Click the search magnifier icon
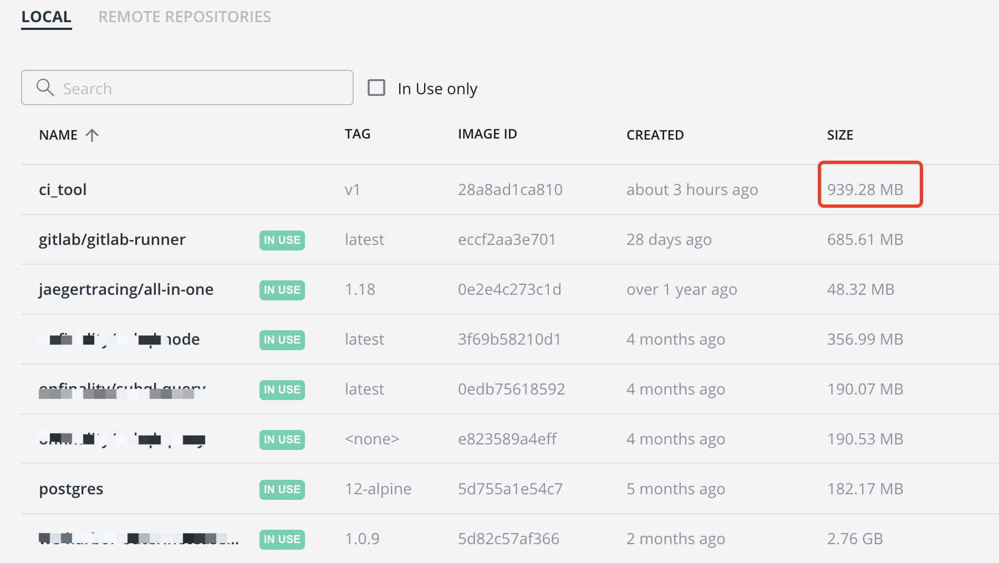Screen dimensions: 999x563 click(45, 88)
